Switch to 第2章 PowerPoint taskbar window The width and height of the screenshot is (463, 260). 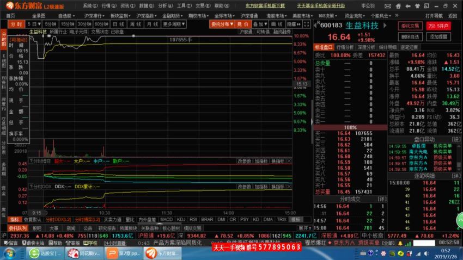(124, 253)
